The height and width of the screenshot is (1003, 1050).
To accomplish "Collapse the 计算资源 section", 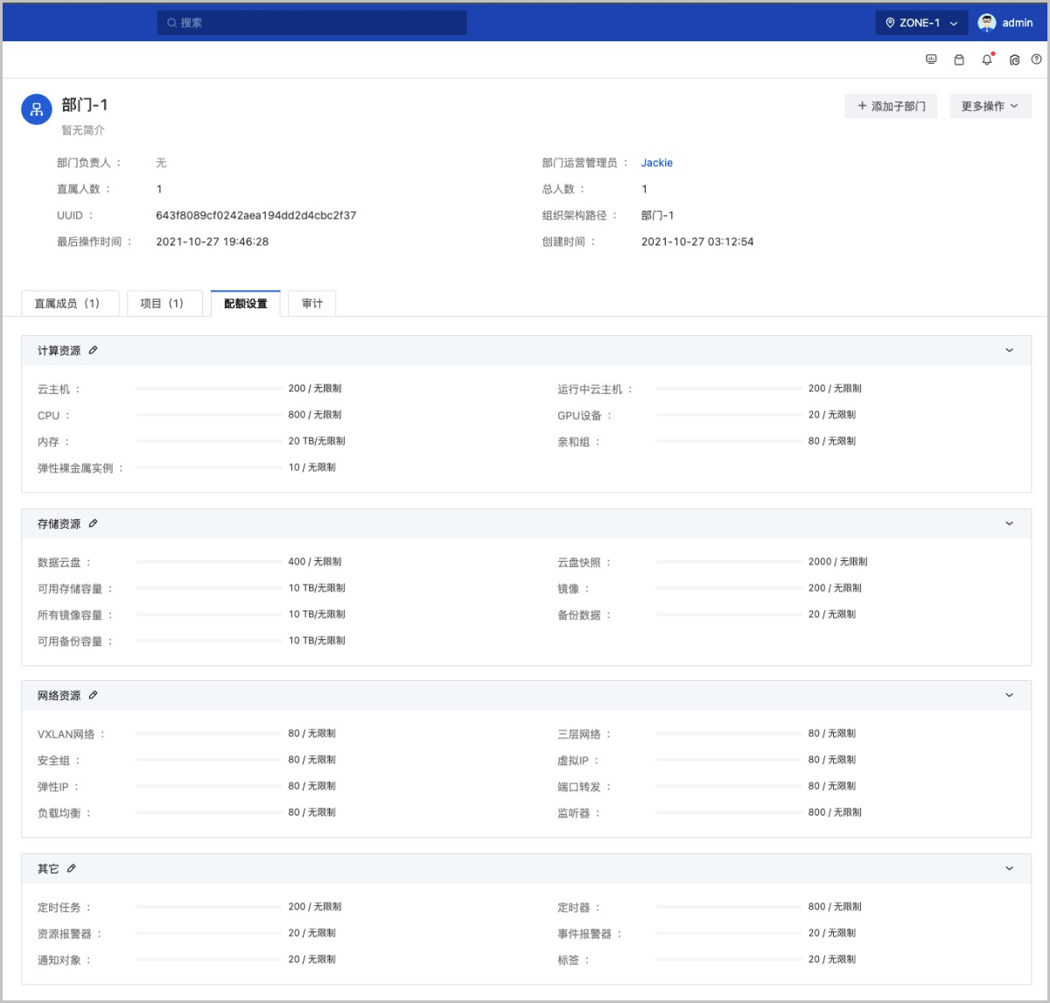I will pos(1009,350).
